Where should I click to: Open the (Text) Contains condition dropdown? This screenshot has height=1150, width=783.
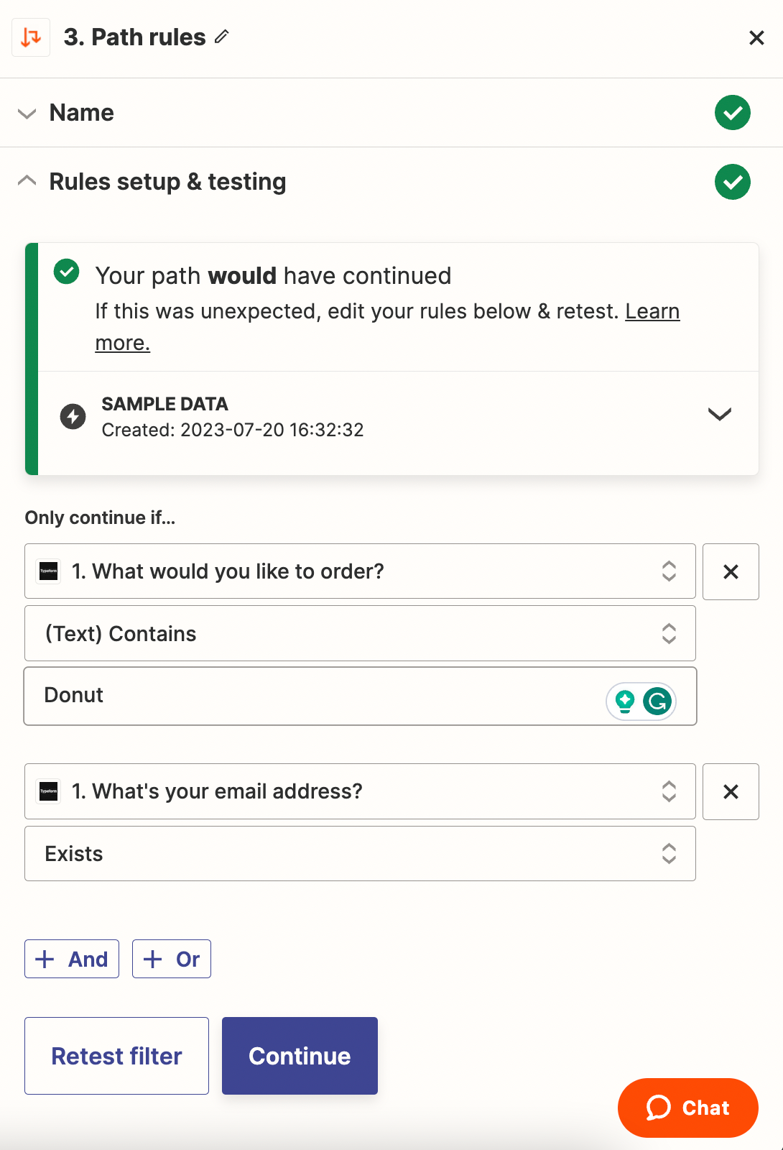click(359, 633)
